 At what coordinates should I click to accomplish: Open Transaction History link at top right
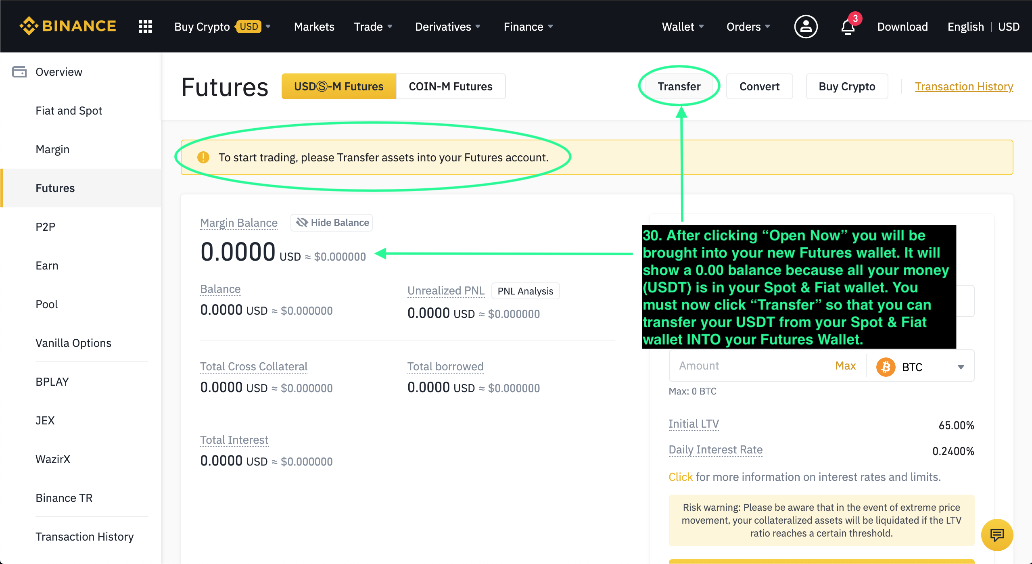pos(964,86)
